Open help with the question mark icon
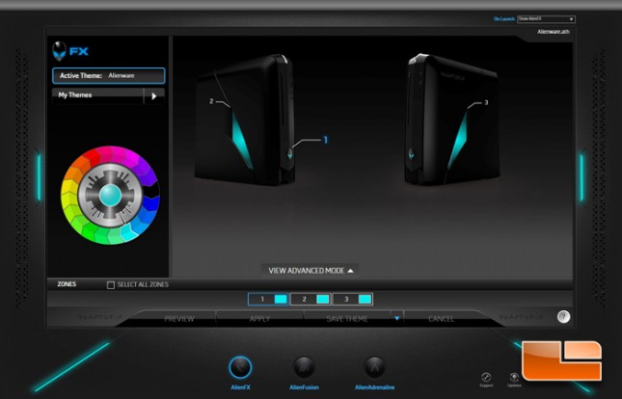The image size is (622, 399). [x=563, y=316]
